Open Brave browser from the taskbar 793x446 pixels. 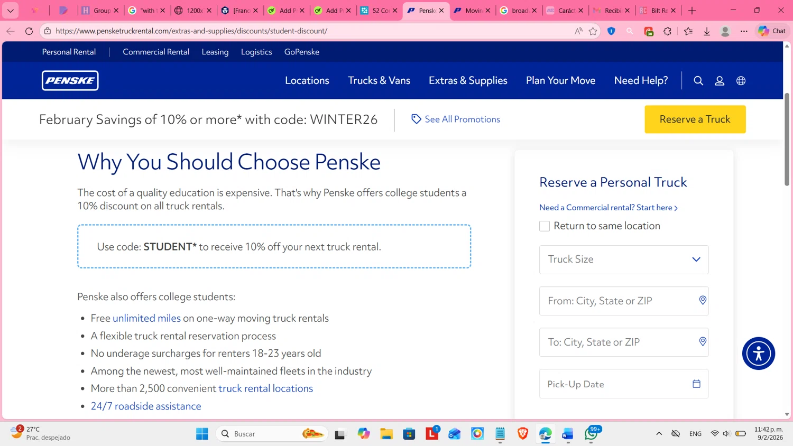coord(523,434)
